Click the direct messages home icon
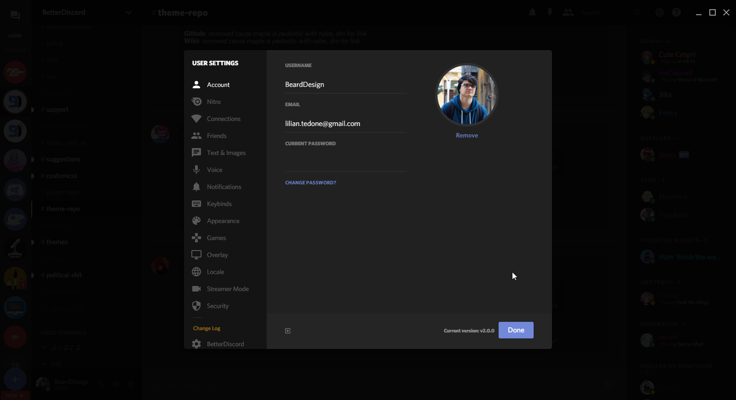This screenshot has height=400, width=736. click(15, 16)
